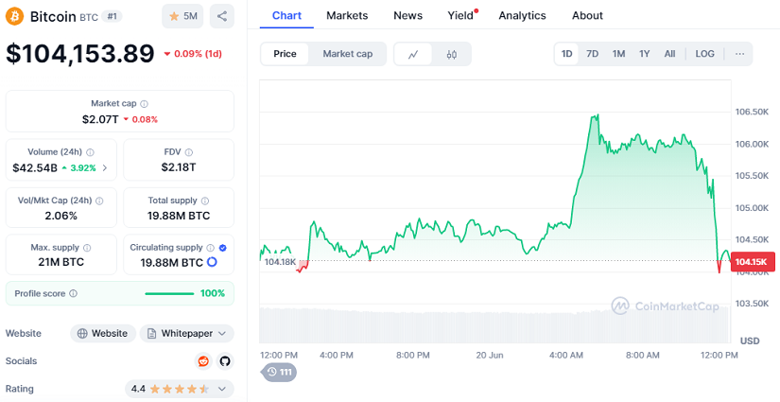Viewport: 780px width, 402px height.
Task: Click the Circulating supply info icon
Action: (211, 248)
